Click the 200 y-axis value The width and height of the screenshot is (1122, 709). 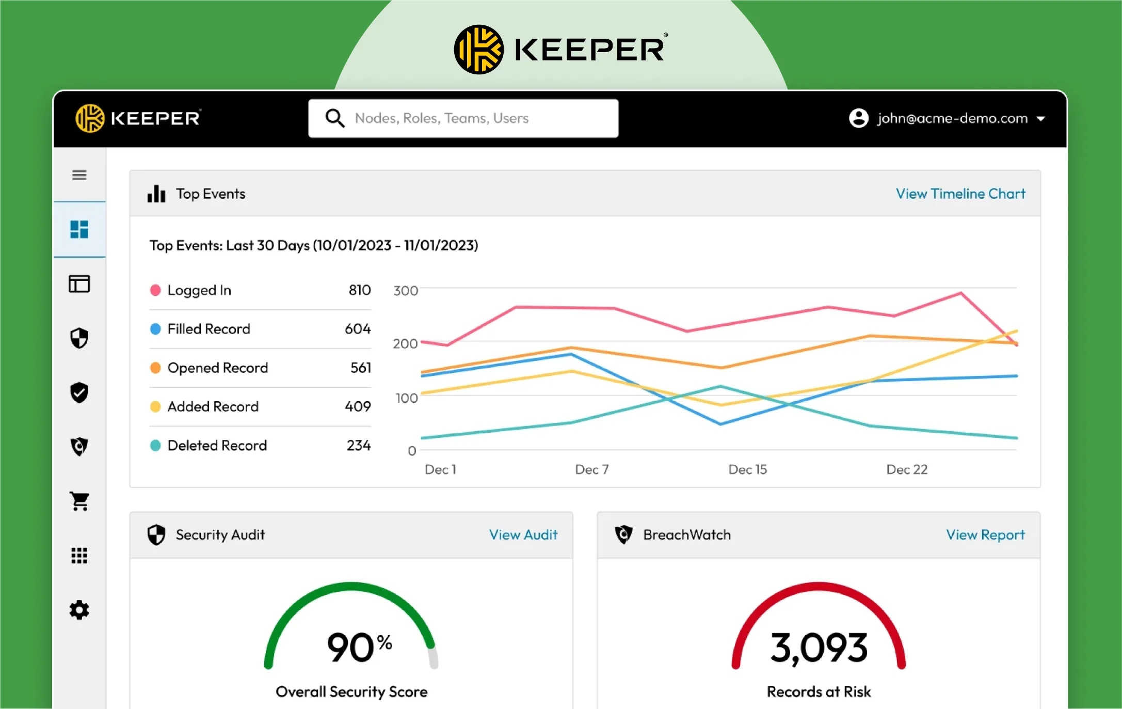pos(405,344)
